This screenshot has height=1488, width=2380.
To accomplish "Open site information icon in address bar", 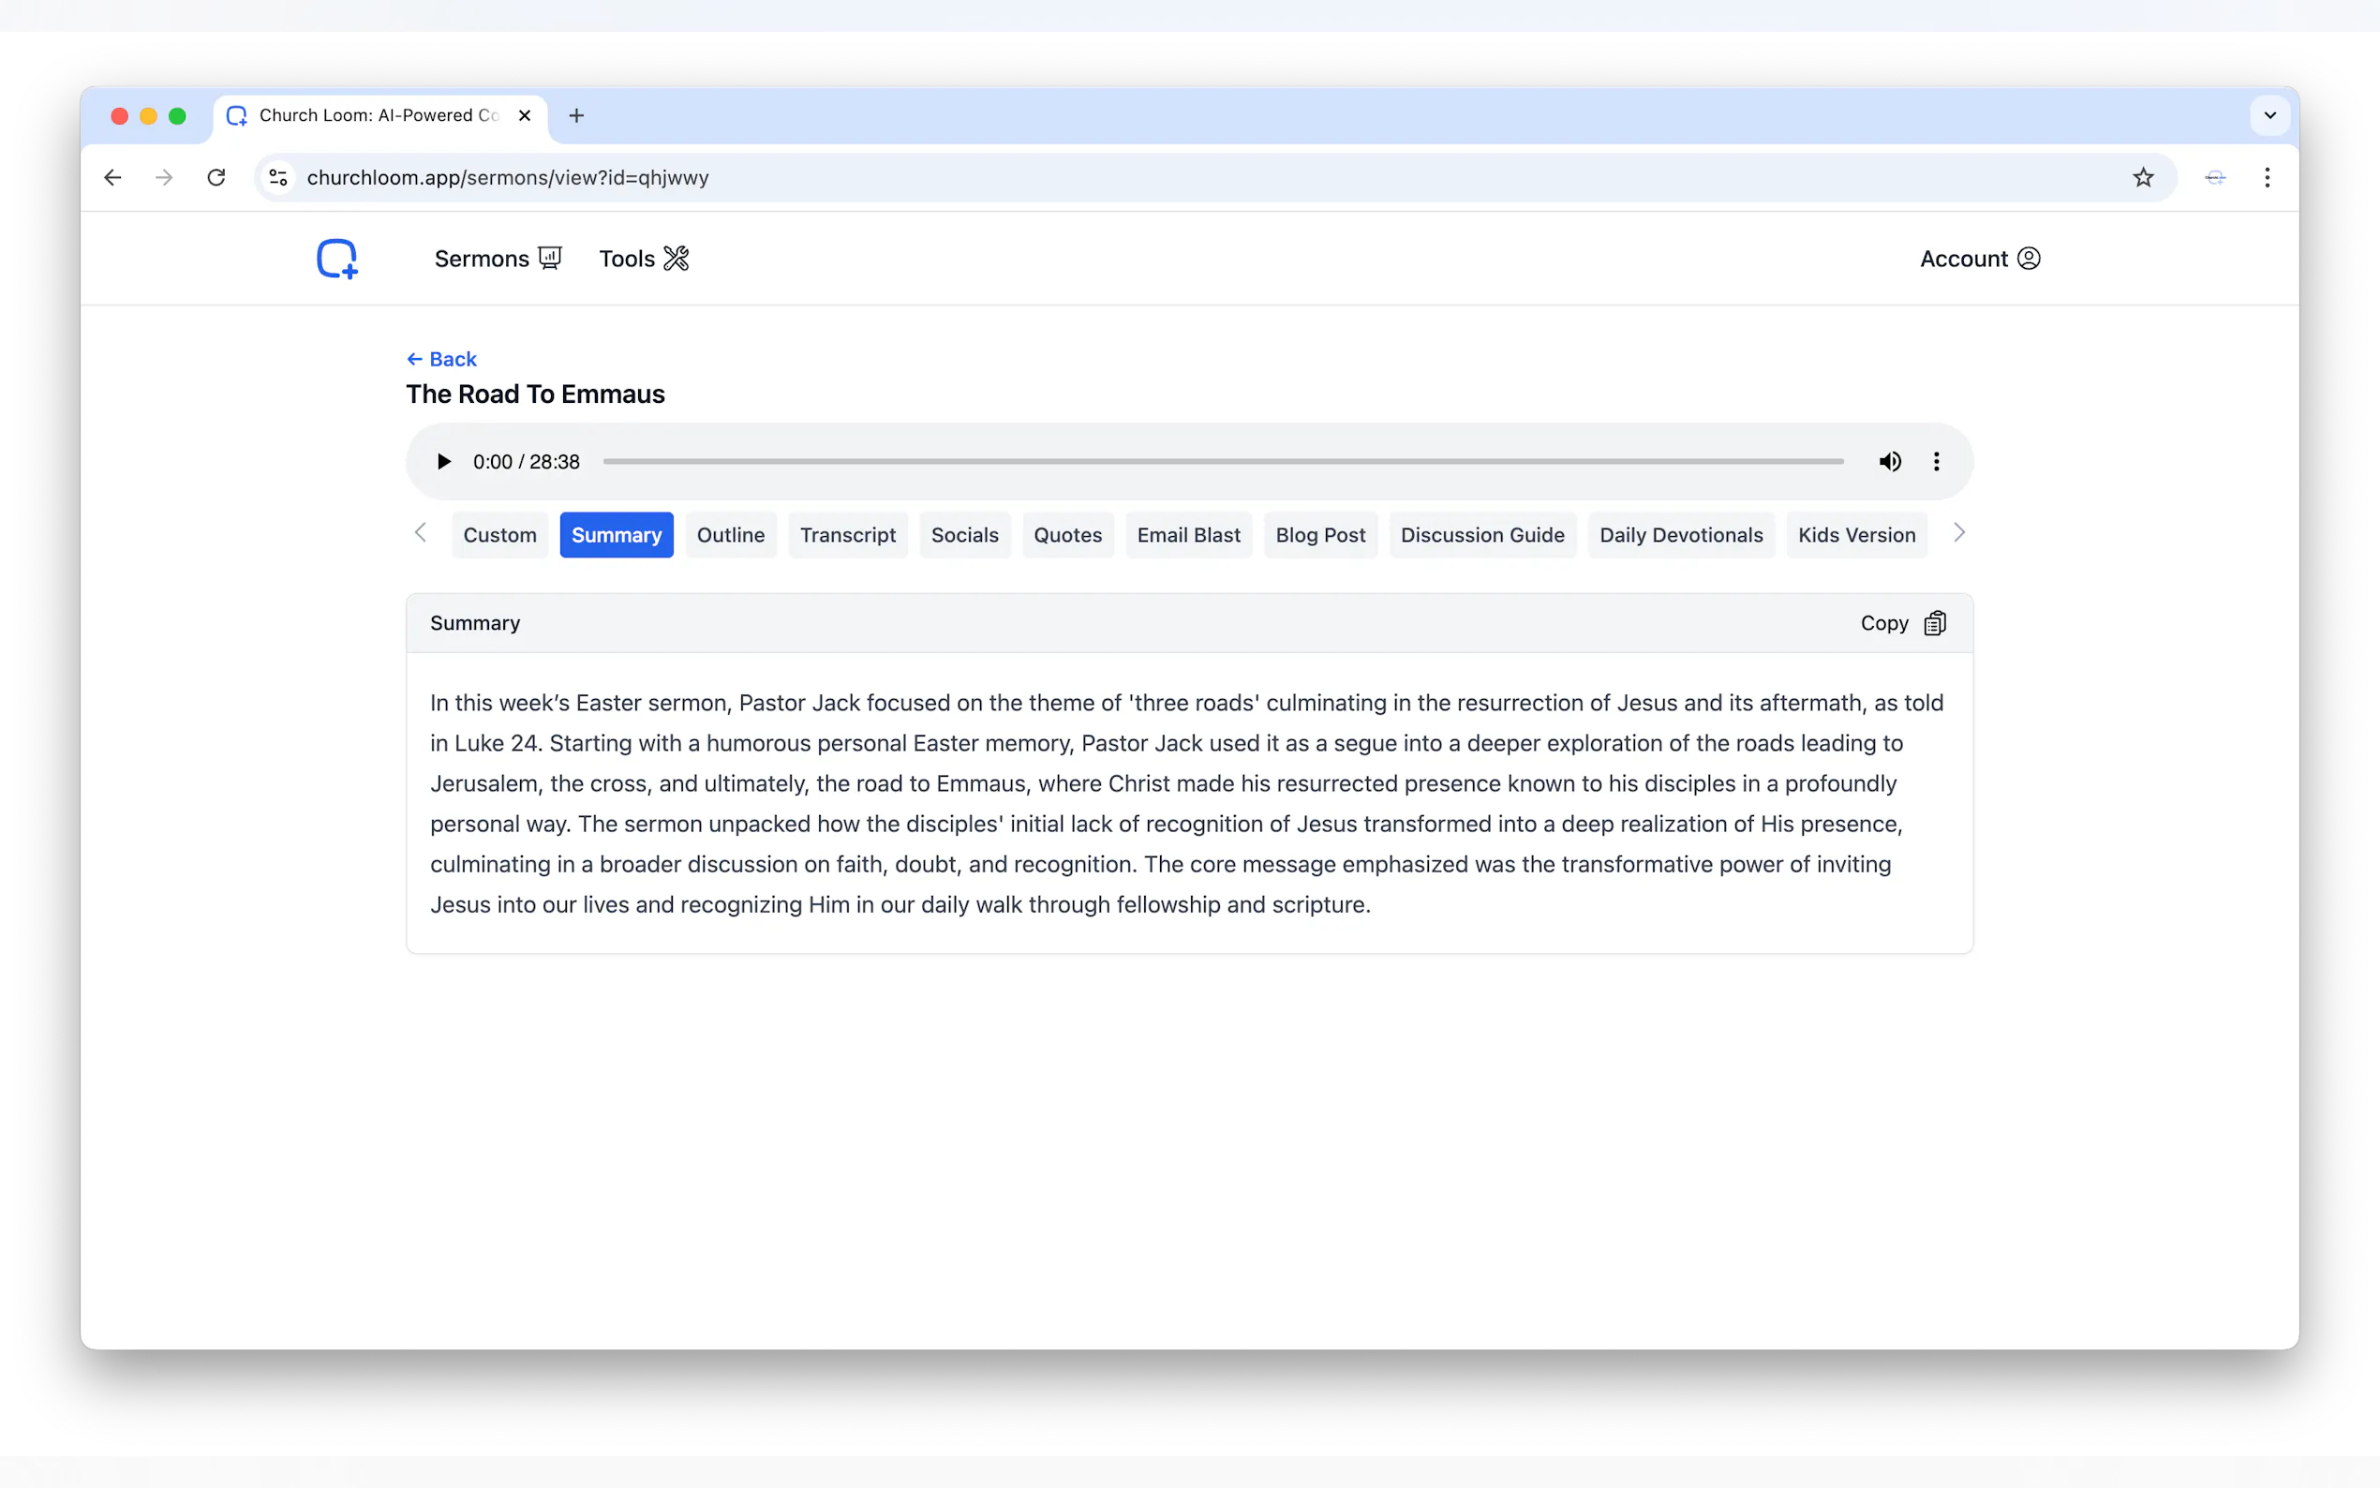I will [x=278, y=177].
